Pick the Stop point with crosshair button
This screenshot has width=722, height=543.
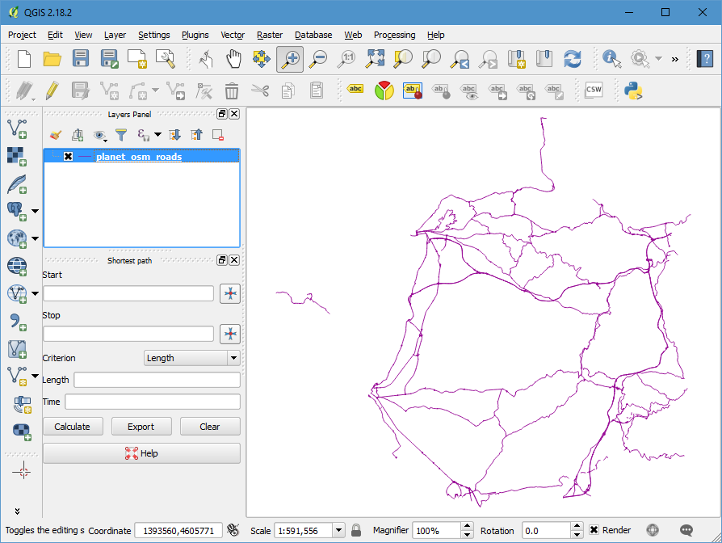230,334
